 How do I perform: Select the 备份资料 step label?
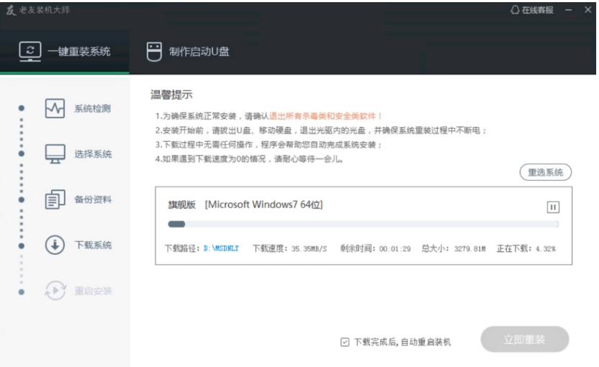(x=93, y=200)
